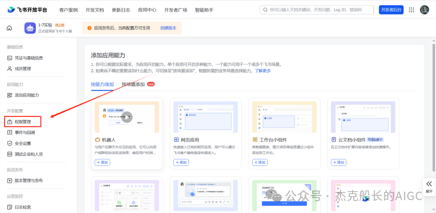
Task: Click the 机器人 robot card icon
Action: [x=97, y=140]
